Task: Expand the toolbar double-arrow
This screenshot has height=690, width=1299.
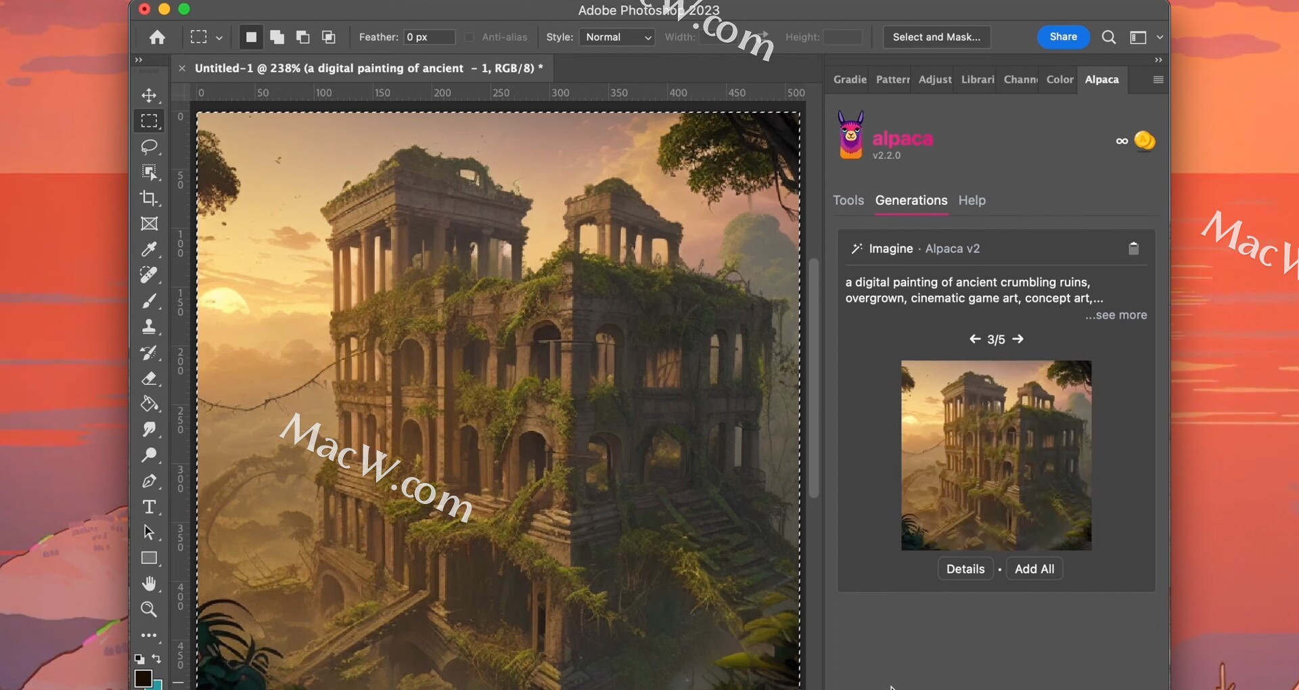Action: click(139, 60)
